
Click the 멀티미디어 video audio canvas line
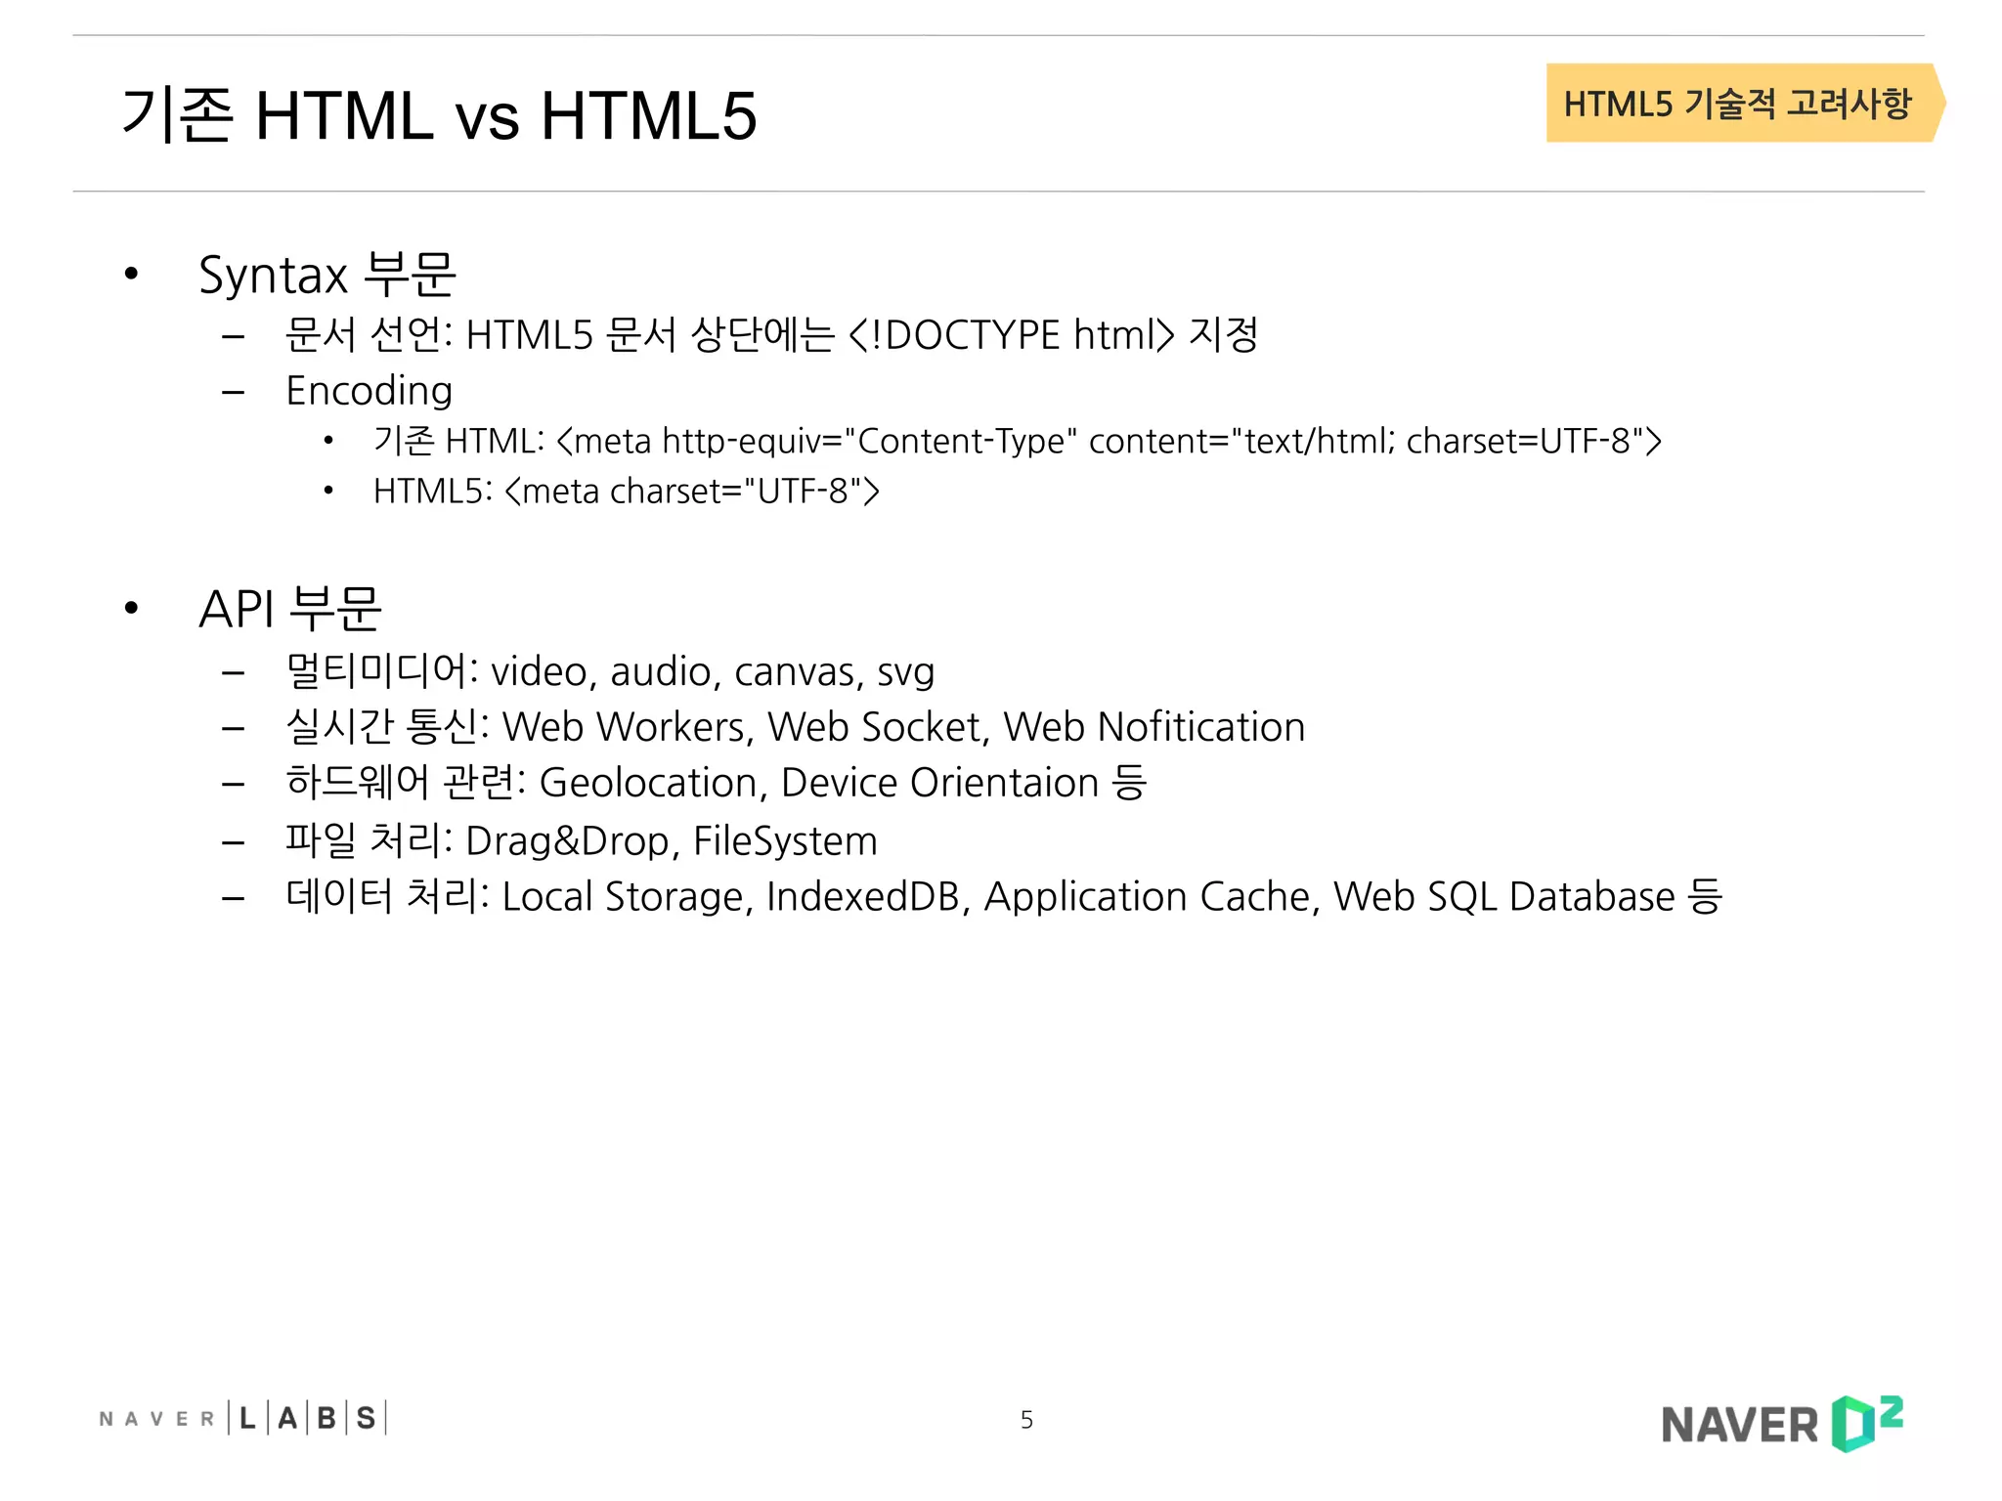point(610,671)
